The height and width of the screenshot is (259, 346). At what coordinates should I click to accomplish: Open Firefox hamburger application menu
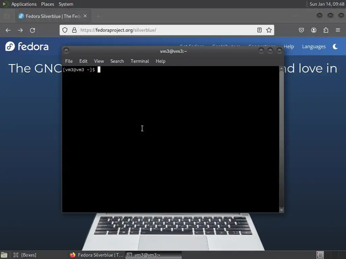(338, 30)
